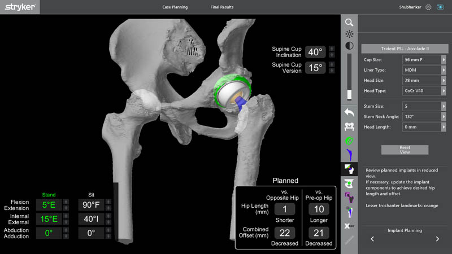Decrease Stand Abduction Adduction with down arrow
Image resolution: width=452 pixels, height=254 pixels.
[66, 236]
